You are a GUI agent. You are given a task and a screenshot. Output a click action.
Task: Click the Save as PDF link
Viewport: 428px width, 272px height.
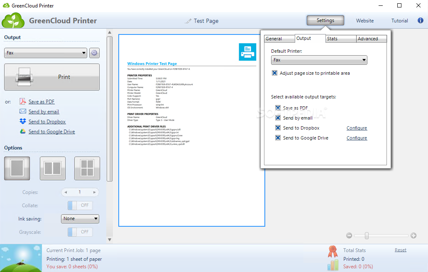pos(42,102)
